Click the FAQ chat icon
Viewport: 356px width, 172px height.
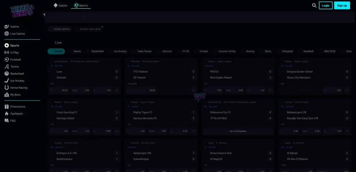click(x=7, y=121)
